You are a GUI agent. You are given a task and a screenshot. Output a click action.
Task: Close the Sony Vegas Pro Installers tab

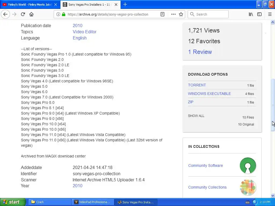tap(116, 5)
